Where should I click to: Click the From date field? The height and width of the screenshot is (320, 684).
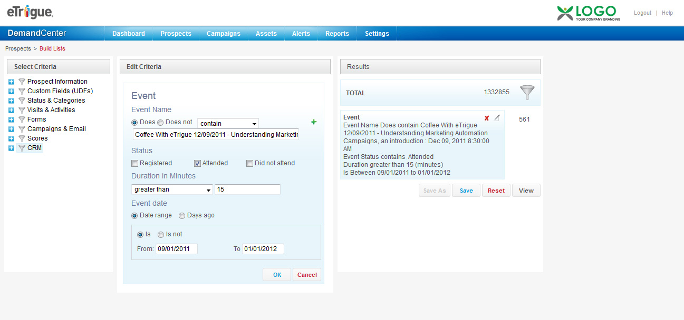177,249
